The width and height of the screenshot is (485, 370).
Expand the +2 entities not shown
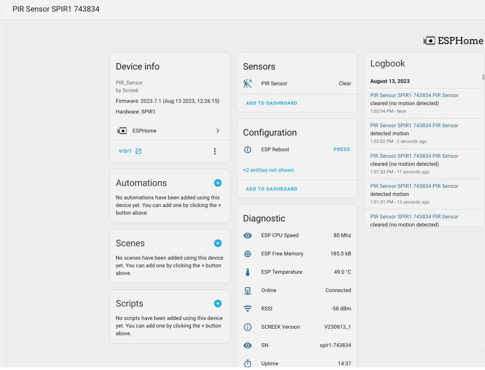pyautogui.click(x=268, y=170)
